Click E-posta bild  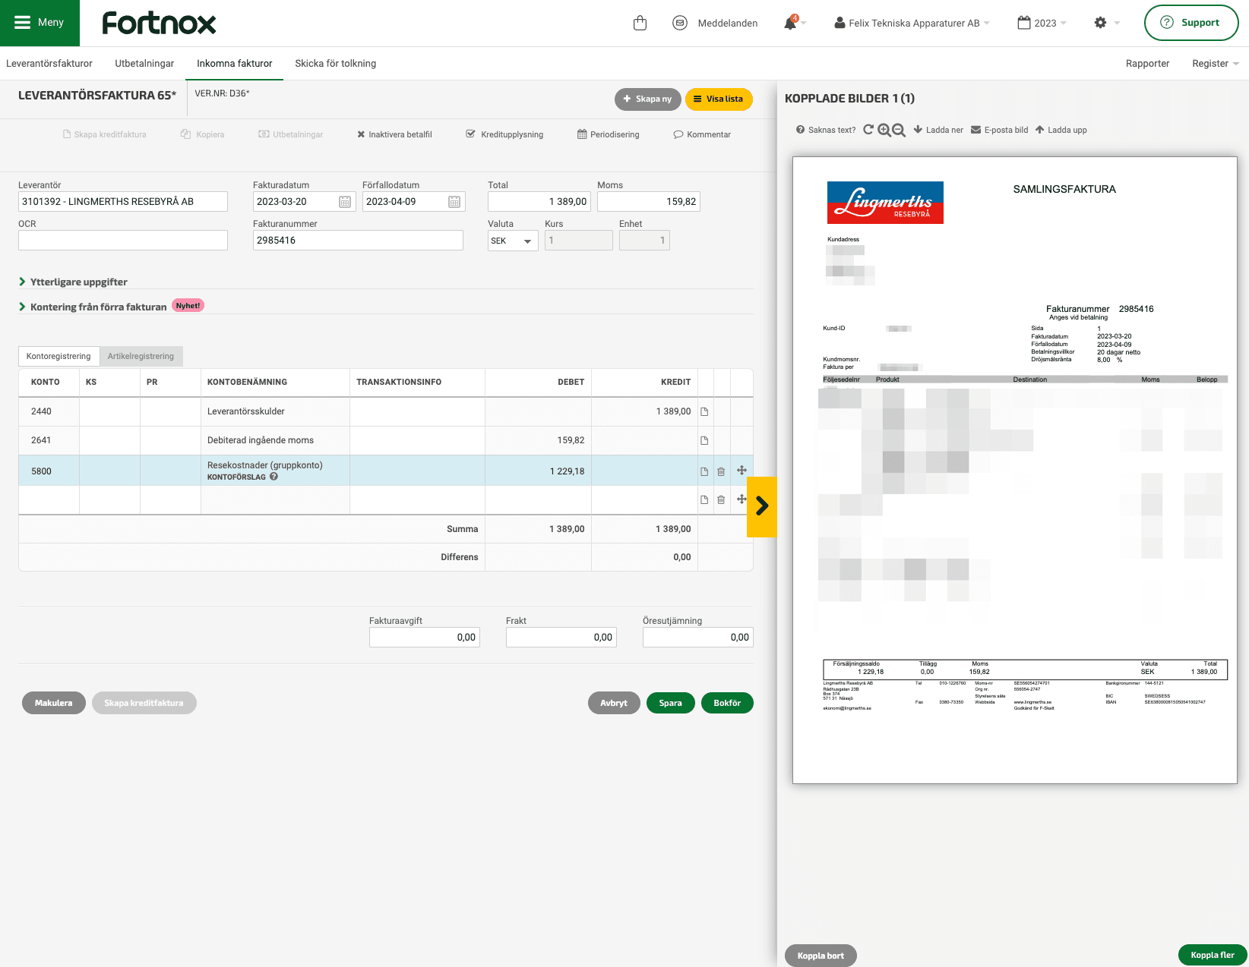tap(999, 130)
